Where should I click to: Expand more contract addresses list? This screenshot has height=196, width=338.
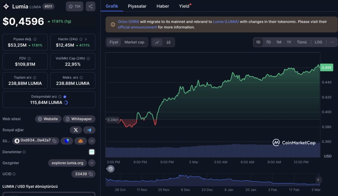click(92, 141)
